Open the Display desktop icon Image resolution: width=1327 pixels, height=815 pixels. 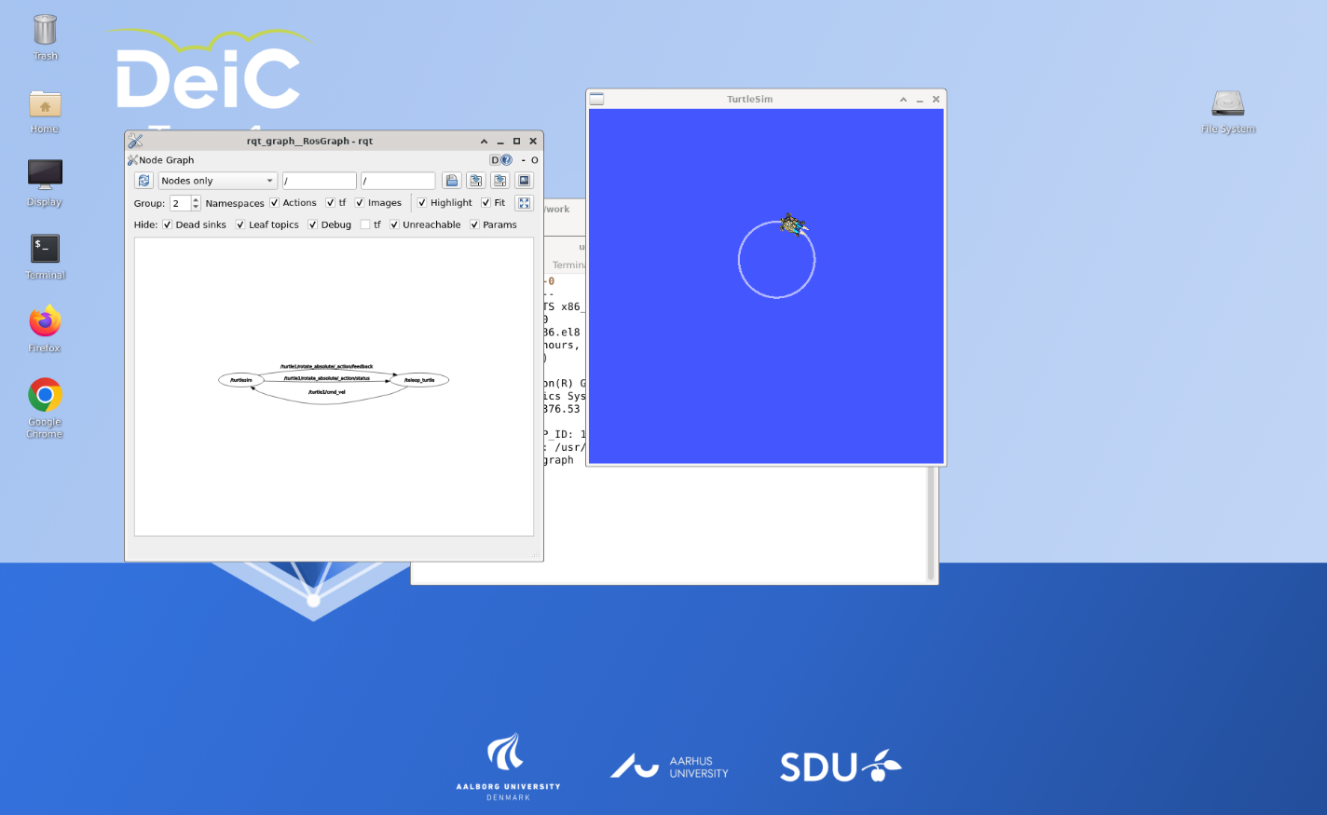45,183
